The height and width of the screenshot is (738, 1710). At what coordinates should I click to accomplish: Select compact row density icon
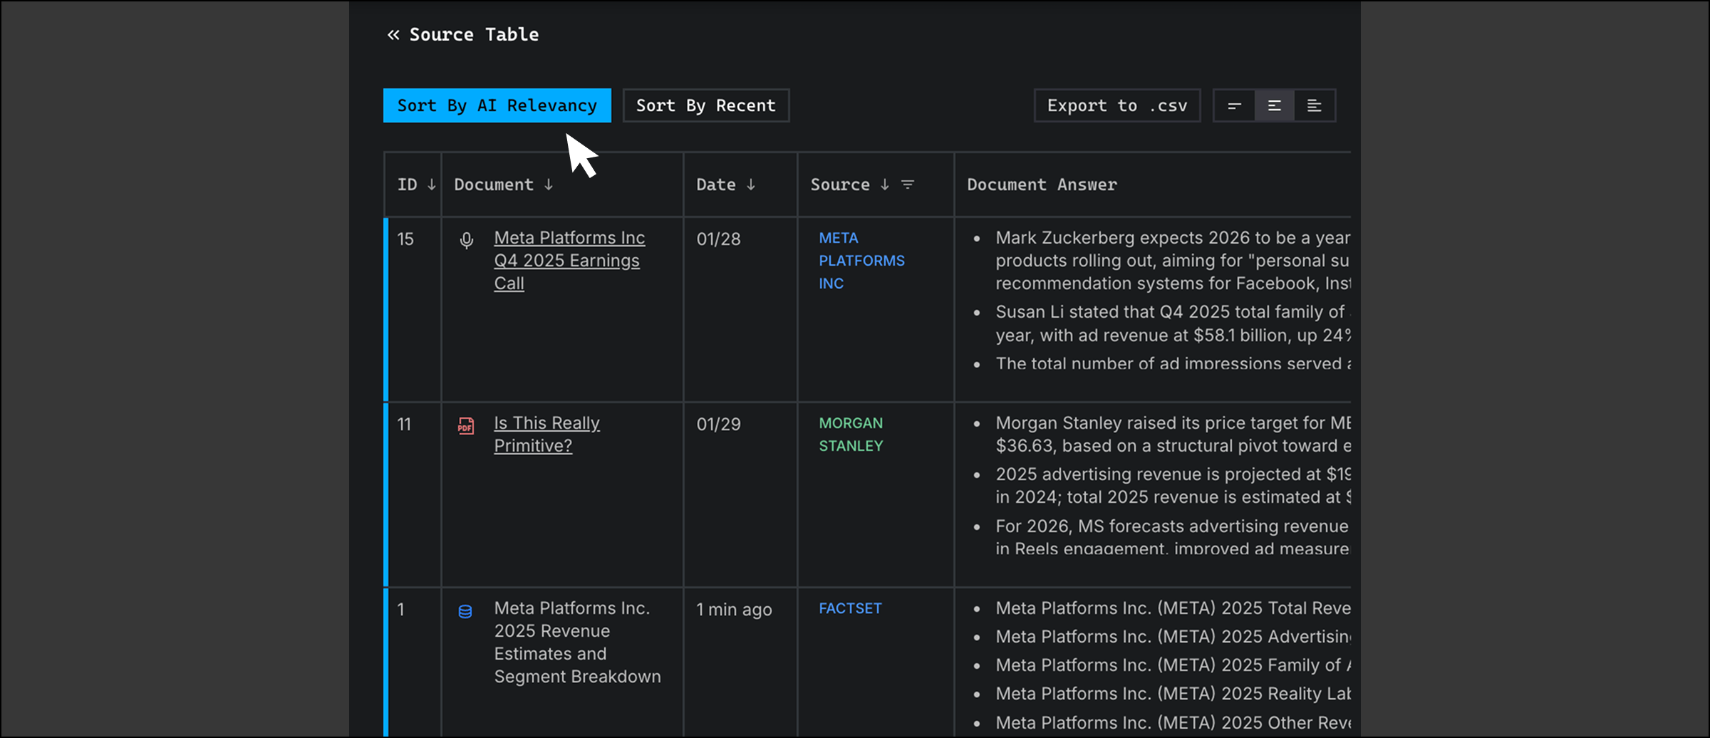click(x=1234, y=106)
